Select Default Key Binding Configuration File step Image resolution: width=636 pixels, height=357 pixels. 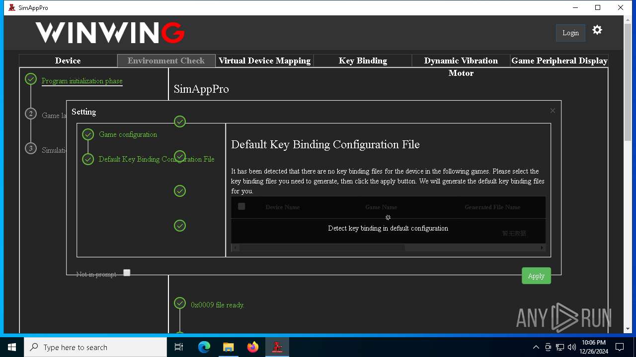[x=157, y=159]
